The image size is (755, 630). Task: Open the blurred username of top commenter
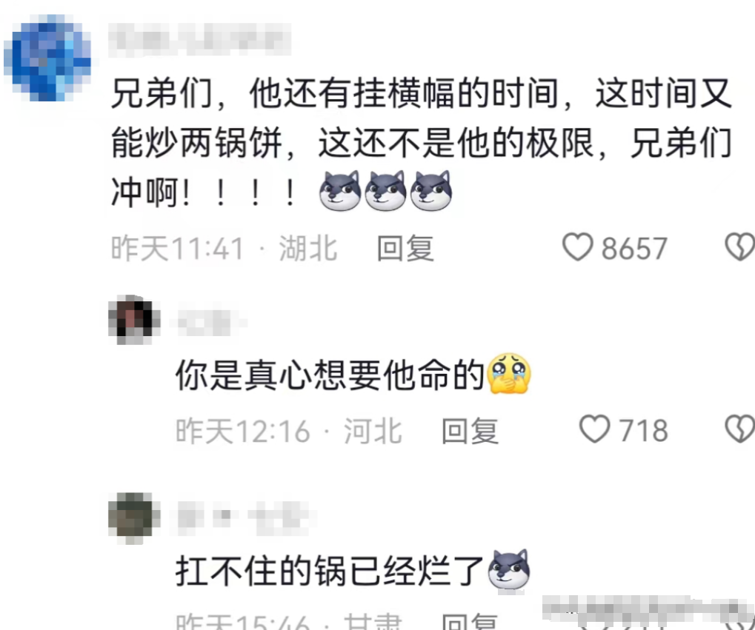pos(200,40)
